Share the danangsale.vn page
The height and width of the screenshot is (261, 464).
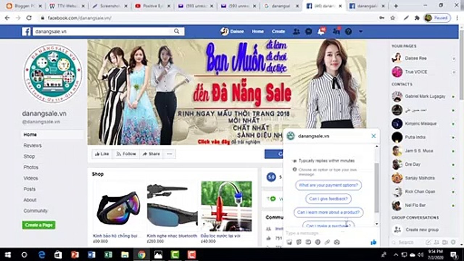151,154
